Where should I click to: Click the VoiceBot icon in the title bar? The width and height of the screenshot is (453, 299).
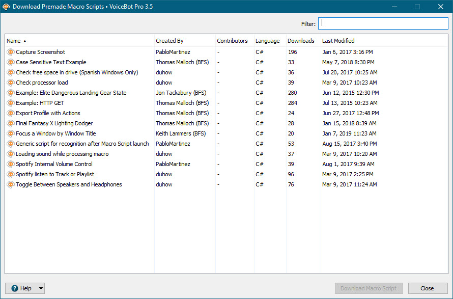pos(6,7)
